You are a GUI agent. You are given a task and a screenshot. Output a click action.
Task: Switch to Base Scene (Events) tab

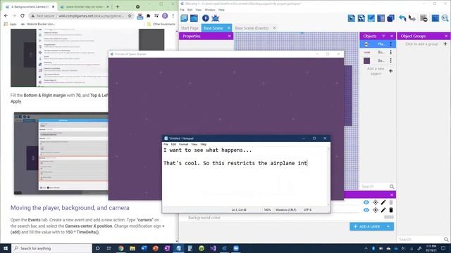(252, 28)
